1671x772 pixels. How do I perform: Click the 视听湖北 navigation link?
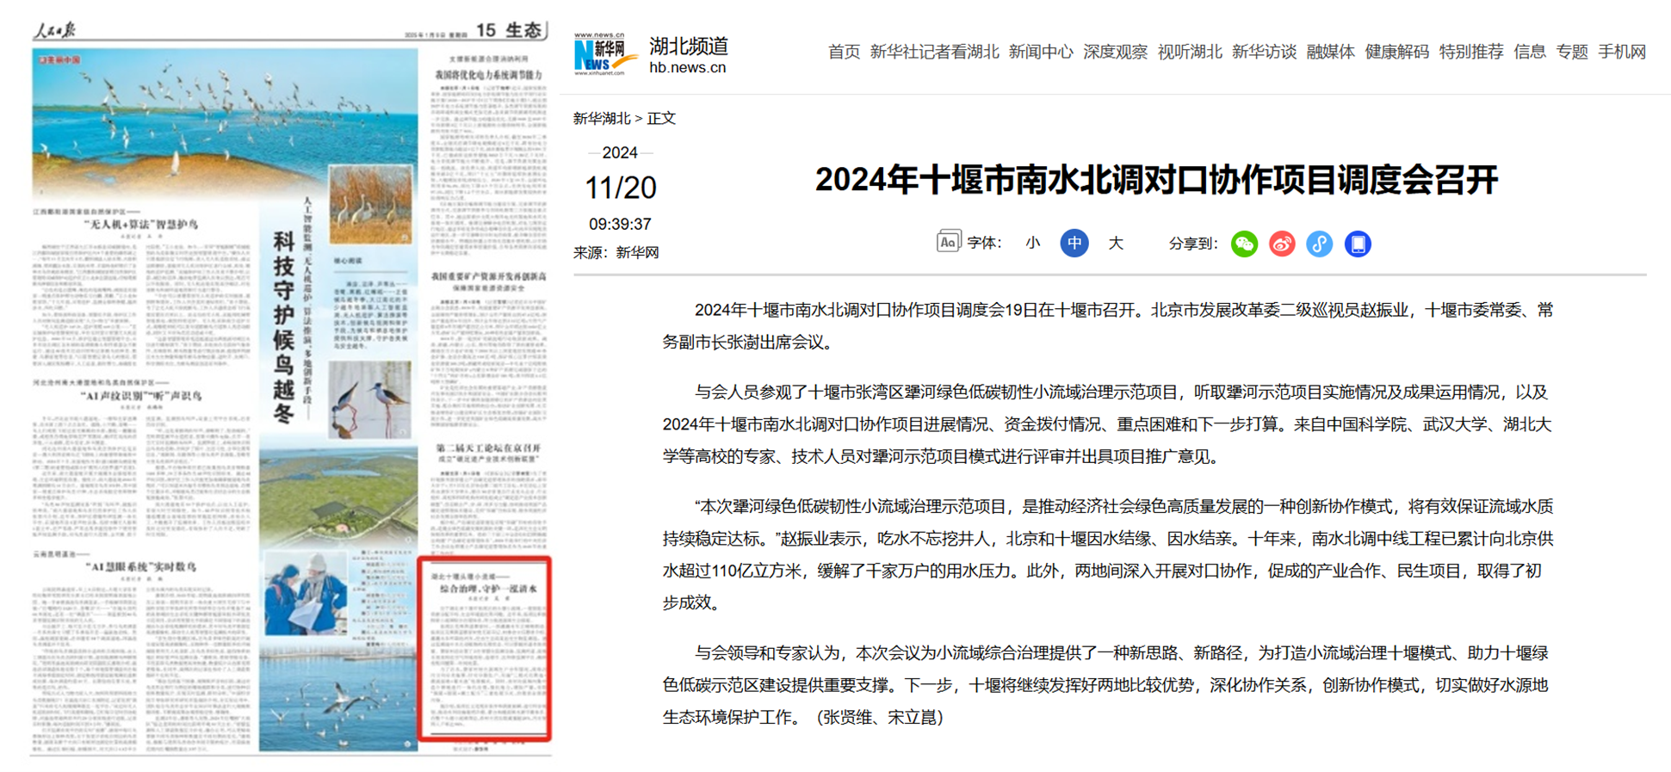pos(1189,52)
